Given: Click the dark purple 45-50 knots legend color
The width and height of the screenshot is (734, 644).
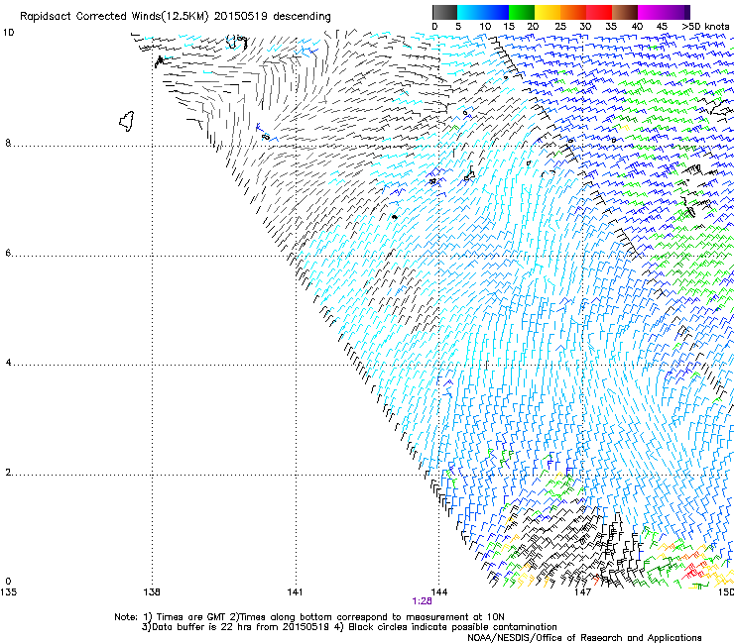Looking at the screenshot, I should 676,12.
